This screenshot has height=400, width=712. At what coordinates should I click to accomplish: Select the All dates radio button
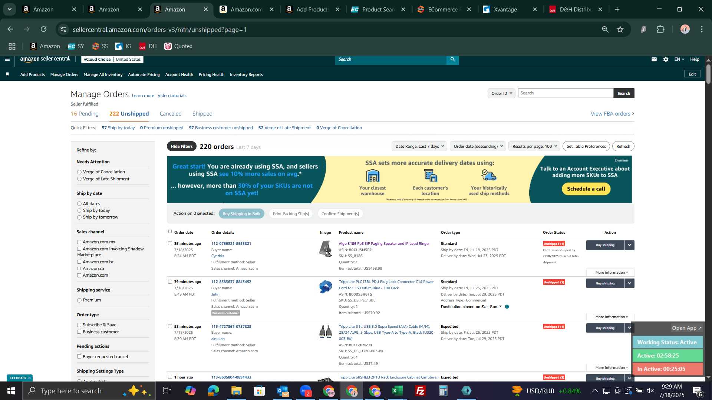click(x=79, y=204)
